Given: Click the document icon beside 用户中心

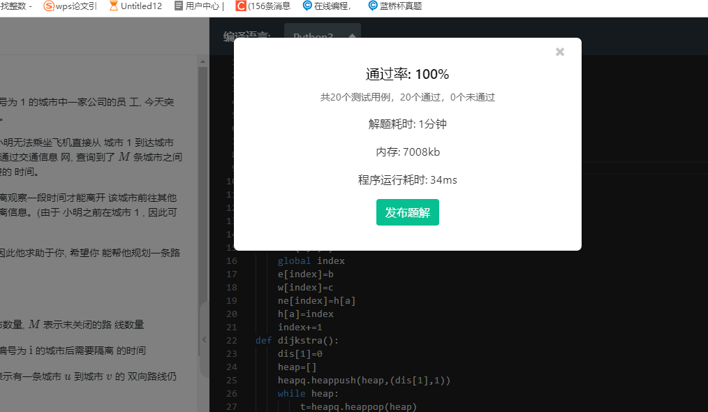Looking at the screenshot, I should tap(178, 6).
